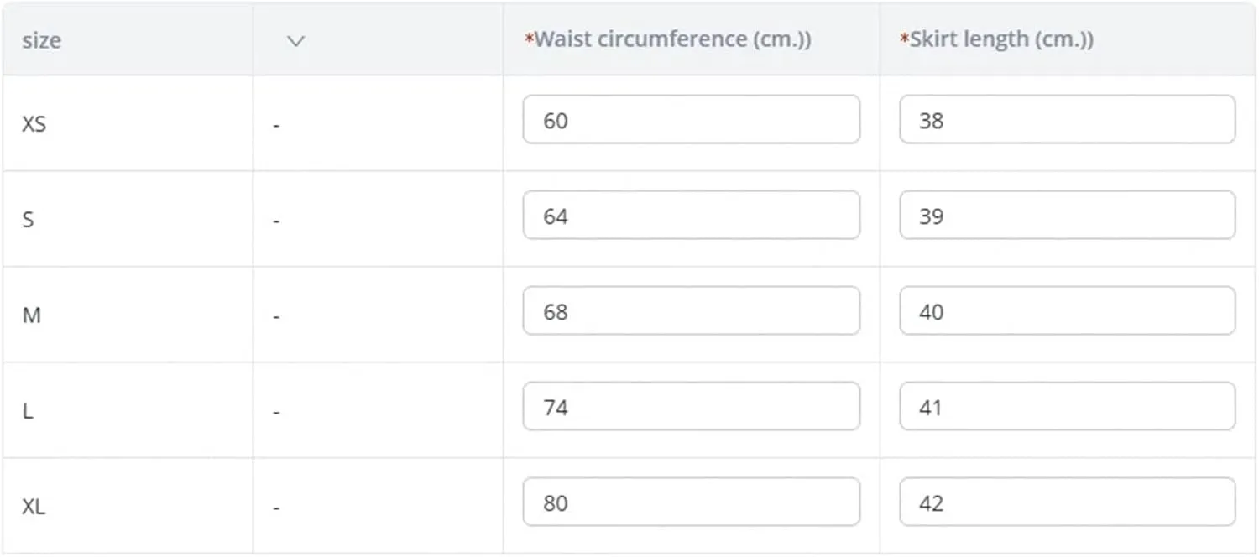Click the dash cell in XS row
The height and width of the screenshot is (557, 1259).
276,125
